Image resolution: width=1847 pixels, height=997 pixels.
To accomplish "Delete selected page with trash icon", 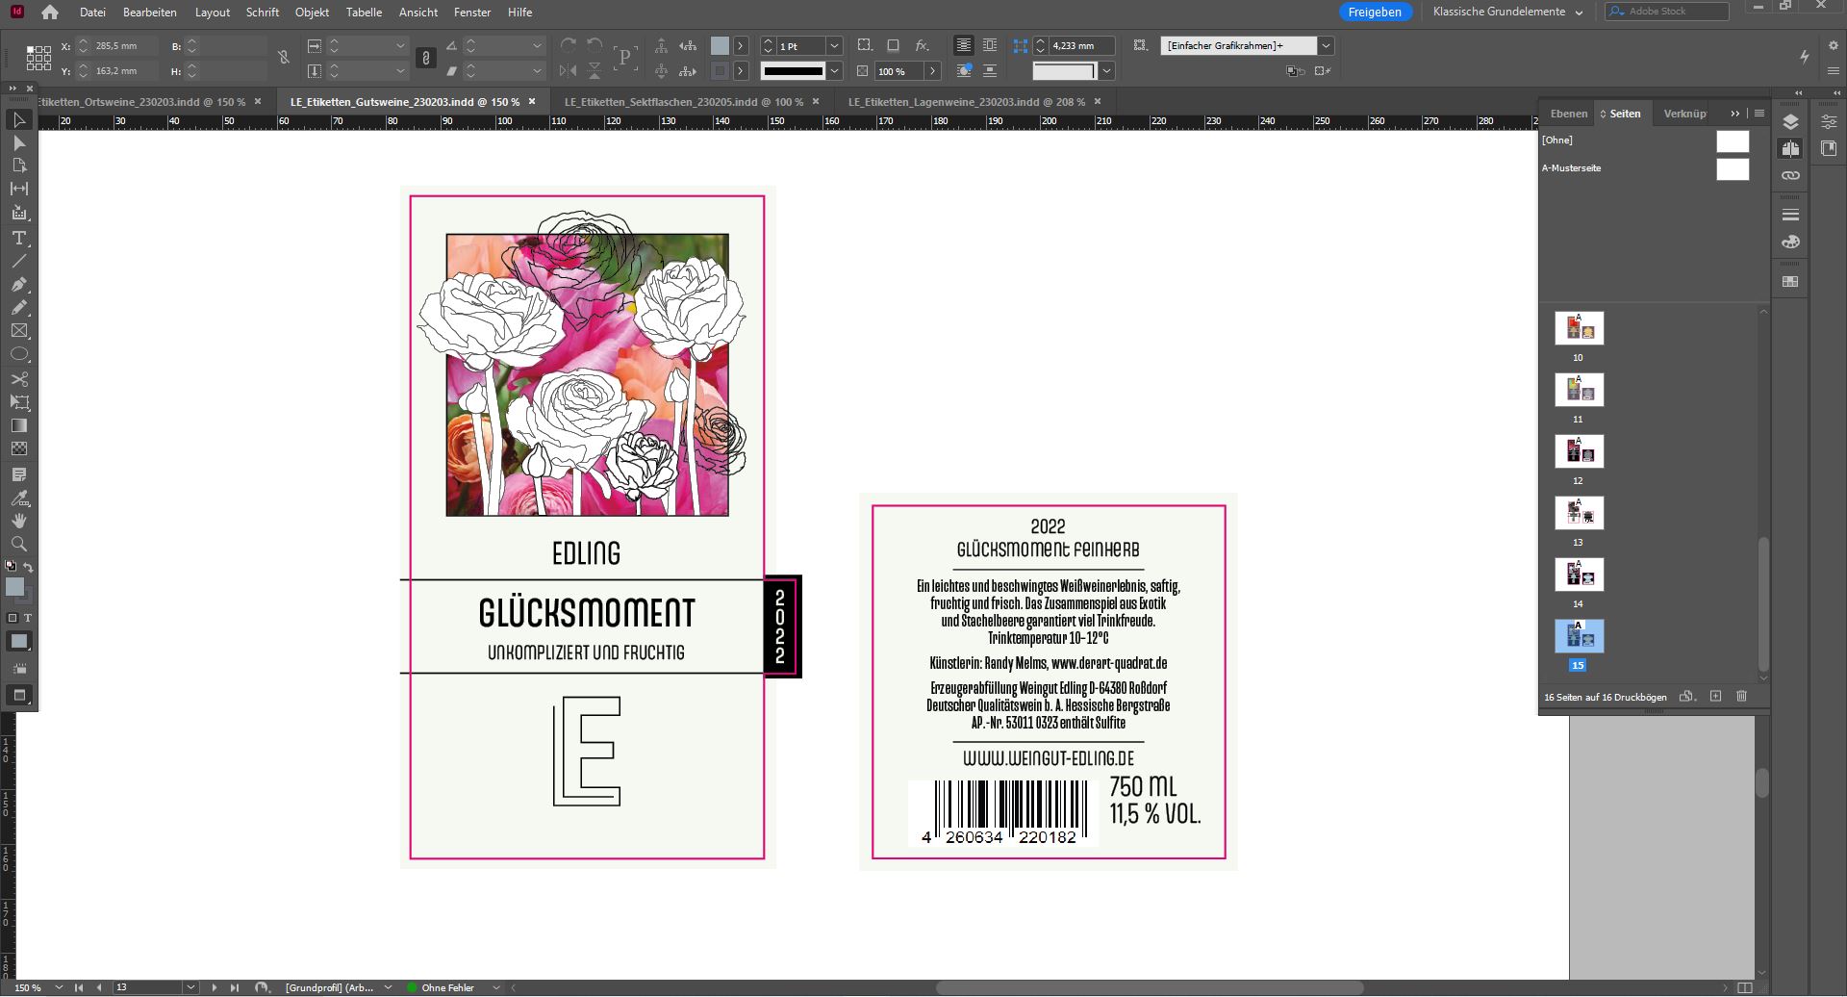I will [x=1741, y=696].
